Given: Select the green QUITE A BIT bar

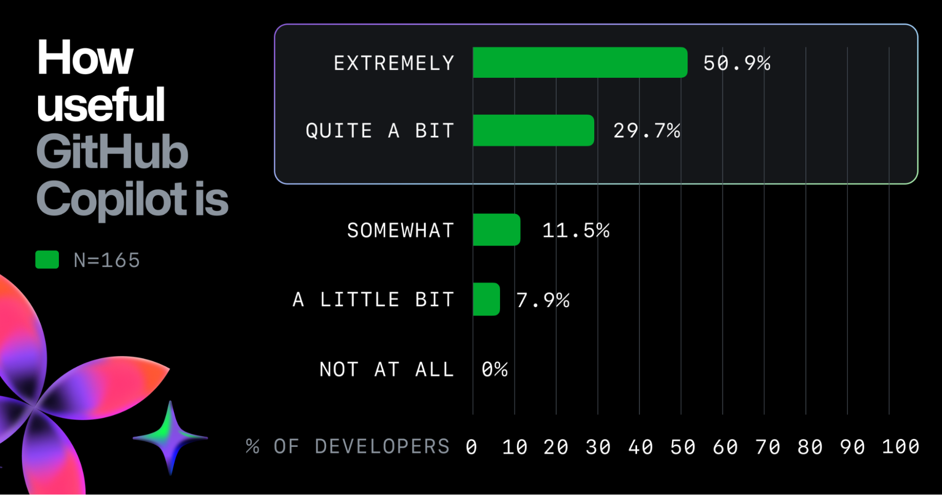Looking at the screenshot, I should 533,131.
